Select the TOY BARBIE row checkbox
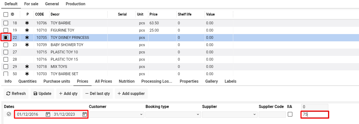This screenshot has height=124, width=359. click(x=6, y=23)
